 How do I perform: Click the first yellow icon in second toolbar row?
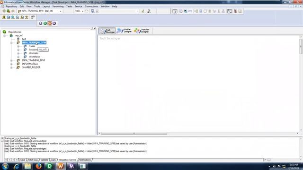pyautogui.click(x=4, y=17)
